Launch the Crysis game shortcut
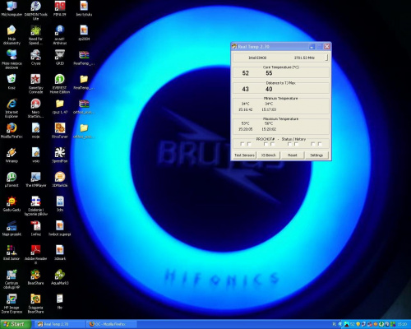411x329 pixels. (35, 58)
